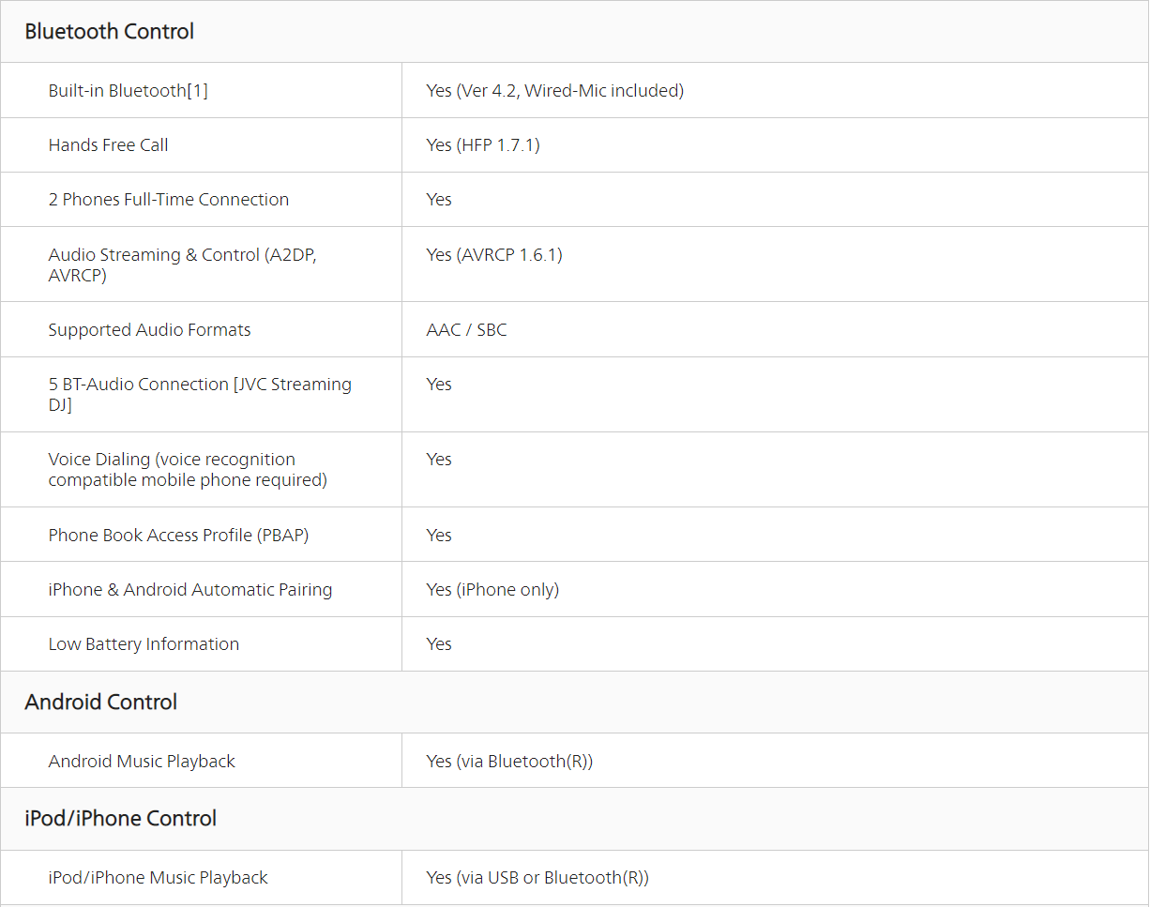Select the "Yes (via Bluetooth(R))" value
This screenshot has width=1150, height=907.
coord(509,762)
